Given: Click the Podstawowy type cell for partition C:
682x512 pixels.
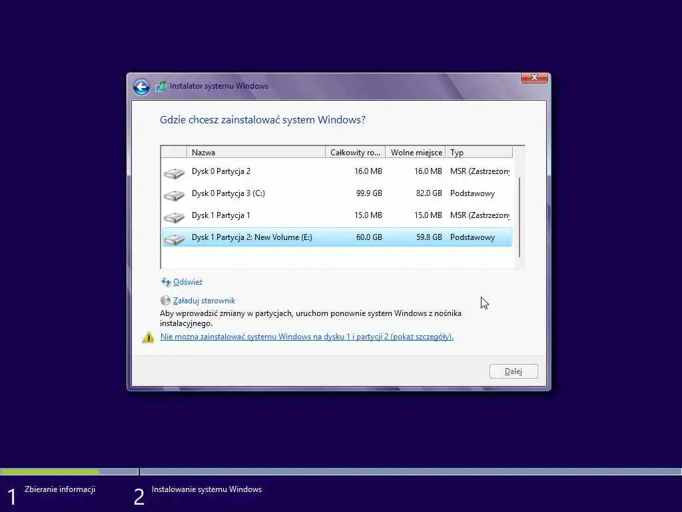Looking at the screenshot, I should [472, 193].
